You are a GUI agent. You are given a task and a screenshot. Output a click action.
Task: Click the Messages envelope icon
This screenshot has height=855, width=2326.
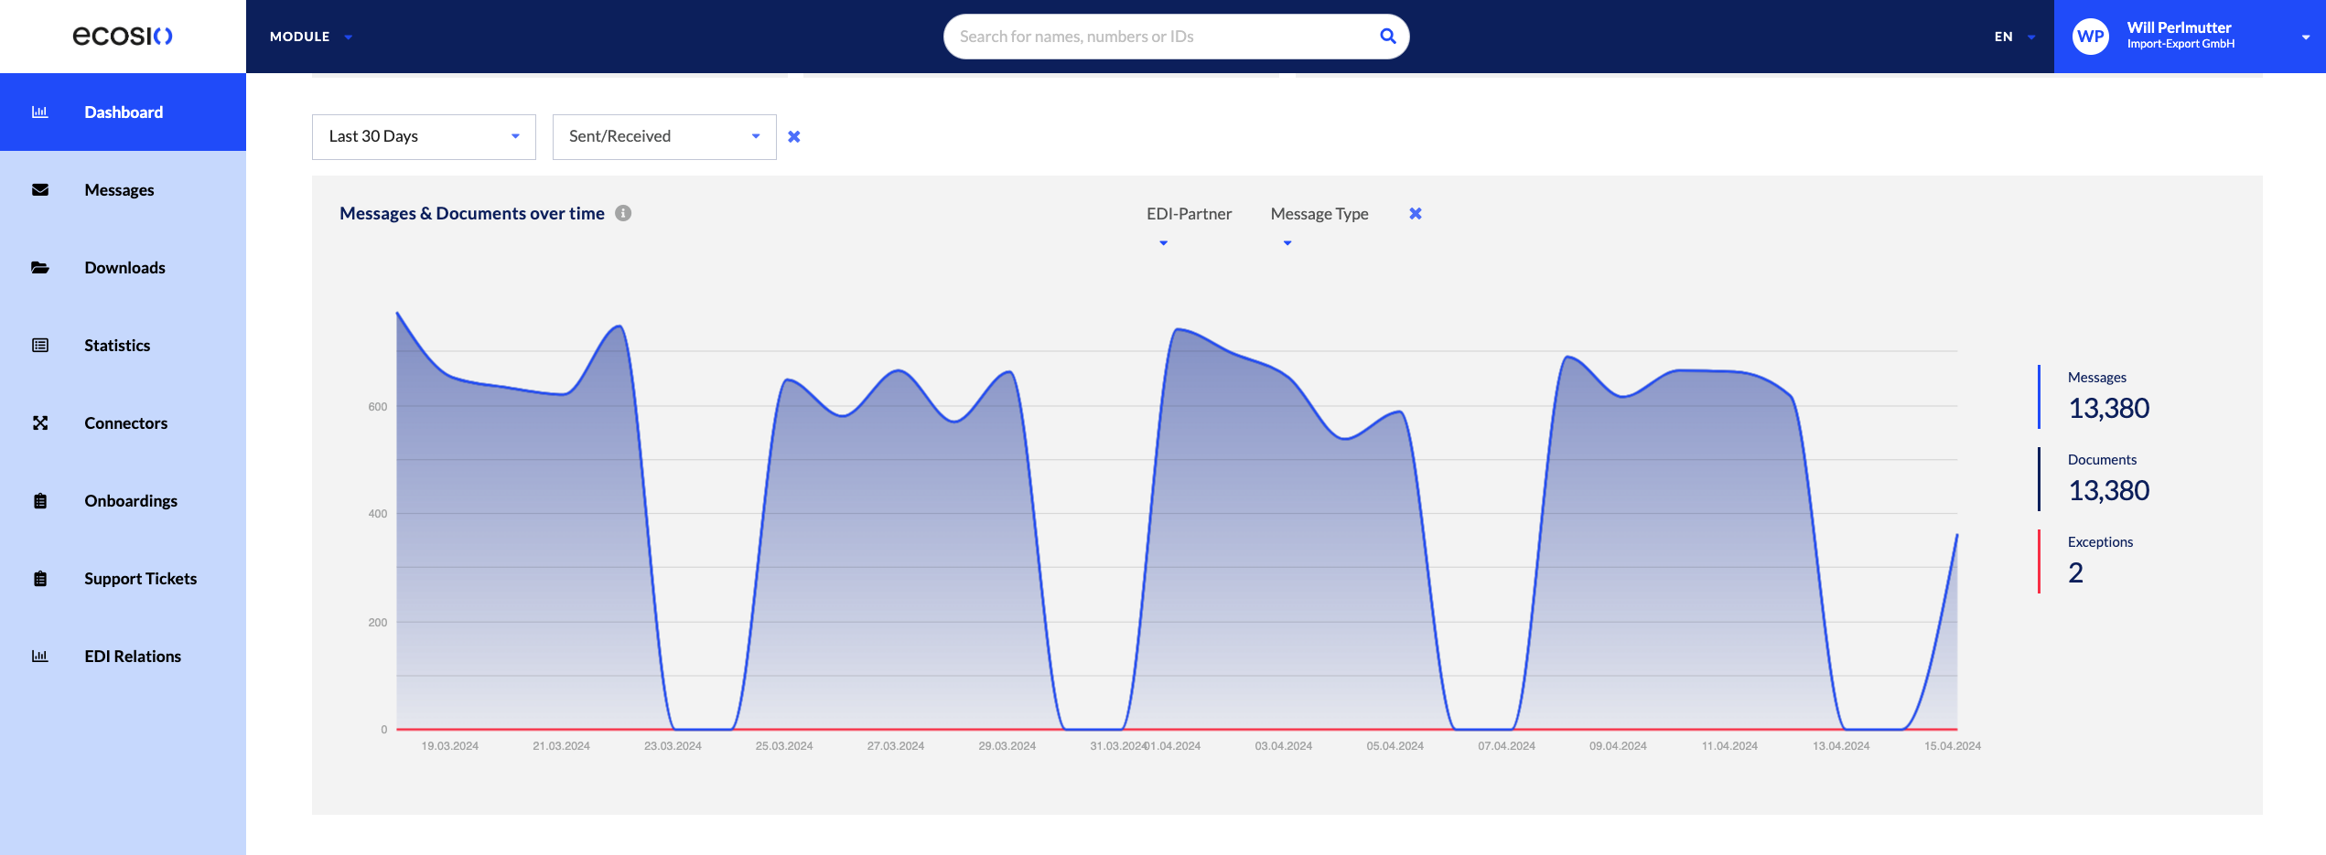pyautogui.click(x=40, y=190)
